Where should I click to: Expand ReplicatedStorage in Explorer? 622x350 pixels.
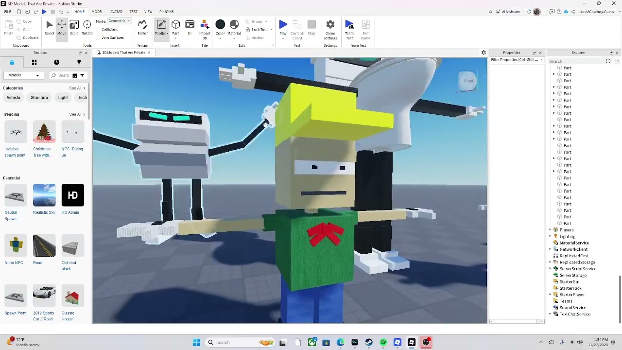tap(550, 262)
